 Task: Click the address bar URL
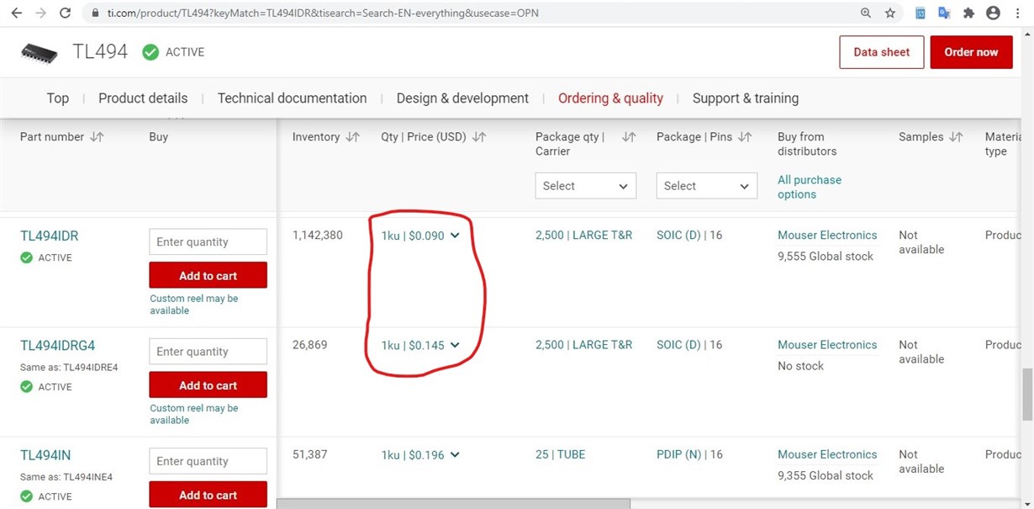click(x=324, y=13)
